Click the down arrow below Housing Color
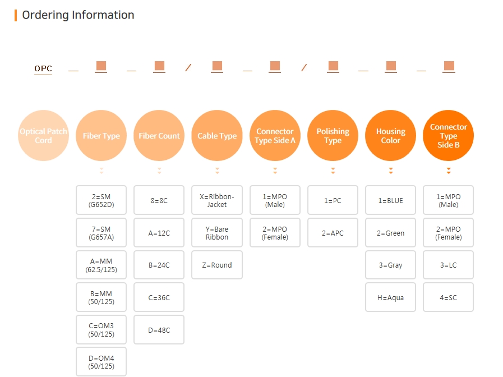Viewport: 503px width, 377px height. [x=390, y=171]
